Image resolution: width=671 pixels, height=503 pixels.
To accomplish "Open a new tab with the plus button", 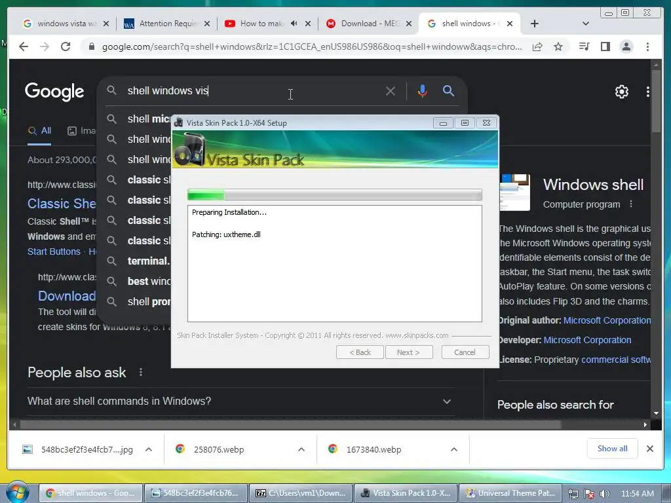I will (535, 24).
